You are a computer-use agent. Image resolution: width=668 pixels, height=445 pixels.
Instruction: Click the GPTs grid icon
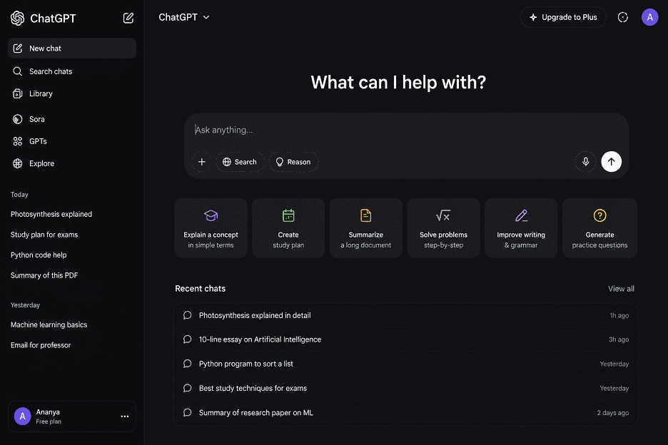coord(17,141)
